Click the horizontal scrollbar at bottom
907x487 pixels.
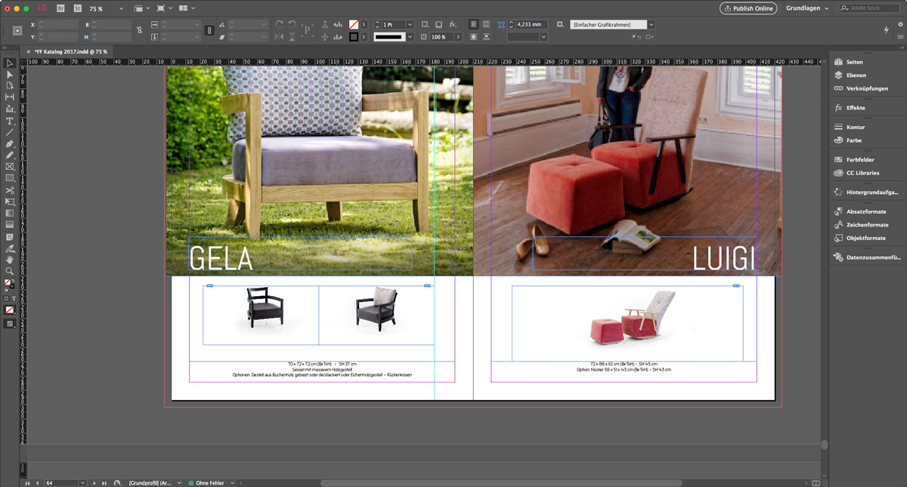[500, 483]
